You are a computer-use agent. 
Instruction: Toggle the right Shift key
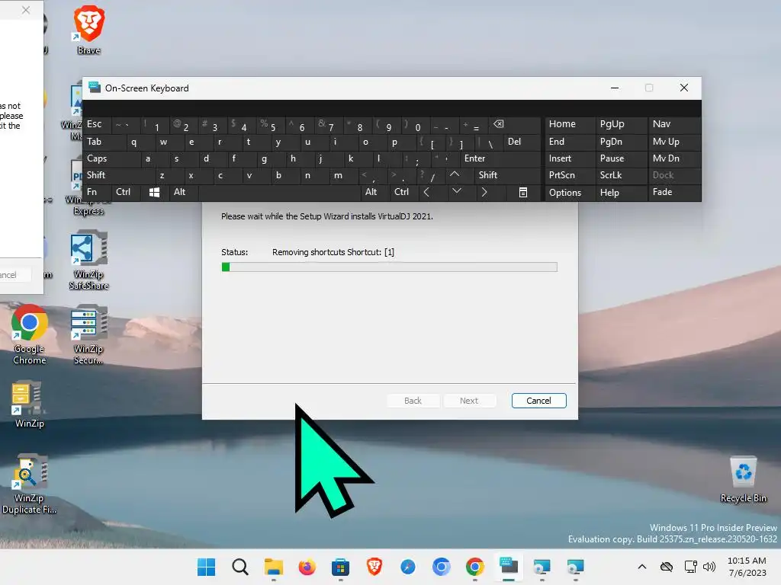coord(507,175)
